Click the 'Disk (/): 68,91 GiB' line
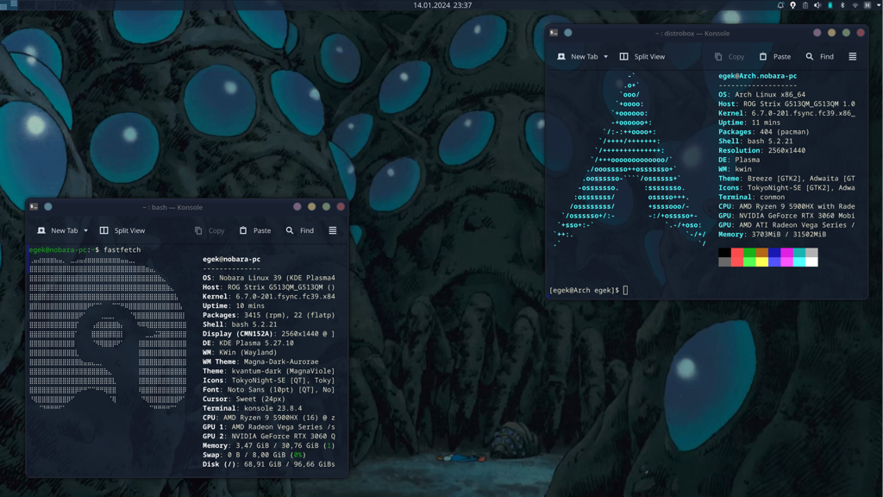This screenshot has height=497, width=883. (x=269, y=464)
